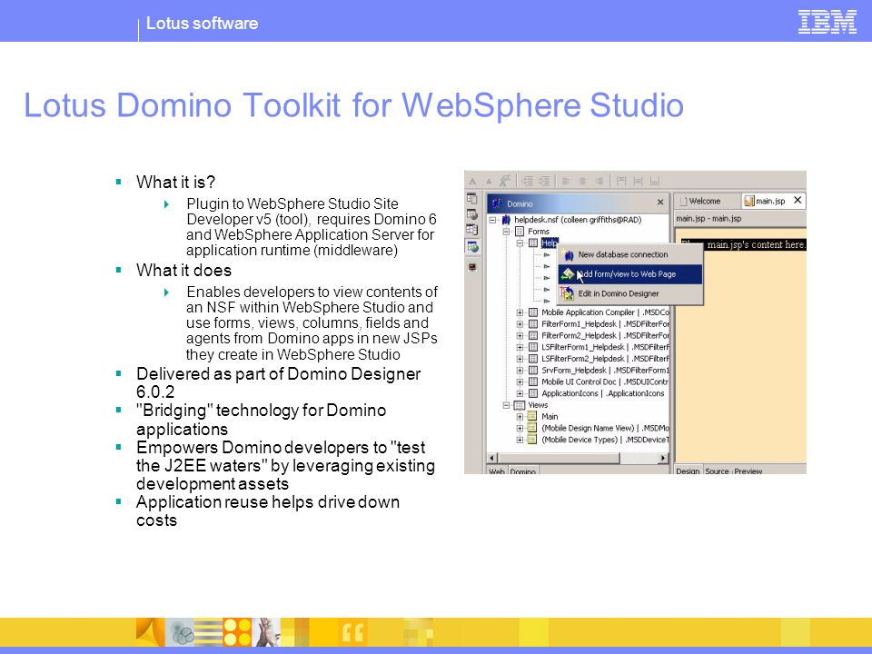Image resolution: width=872 pixels, height=654 pixels.
Task: Click the yellow view icon beside Main
Action: tap(532, 417)
